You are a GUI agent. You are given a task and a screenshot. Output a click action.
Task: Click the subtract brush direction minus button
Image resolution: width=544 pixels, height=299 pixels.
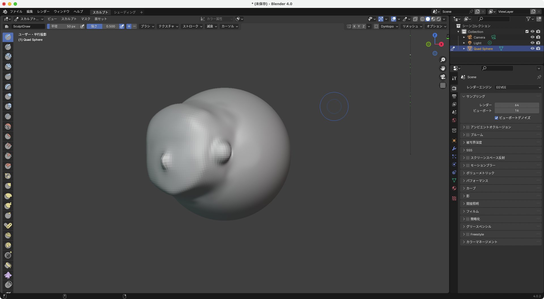[134, 26]
